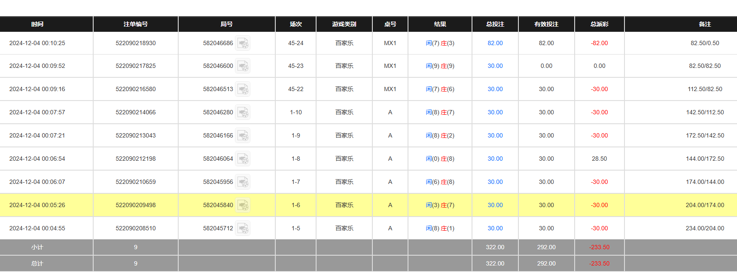Open replay icon for round 582046166

(243, 136)
